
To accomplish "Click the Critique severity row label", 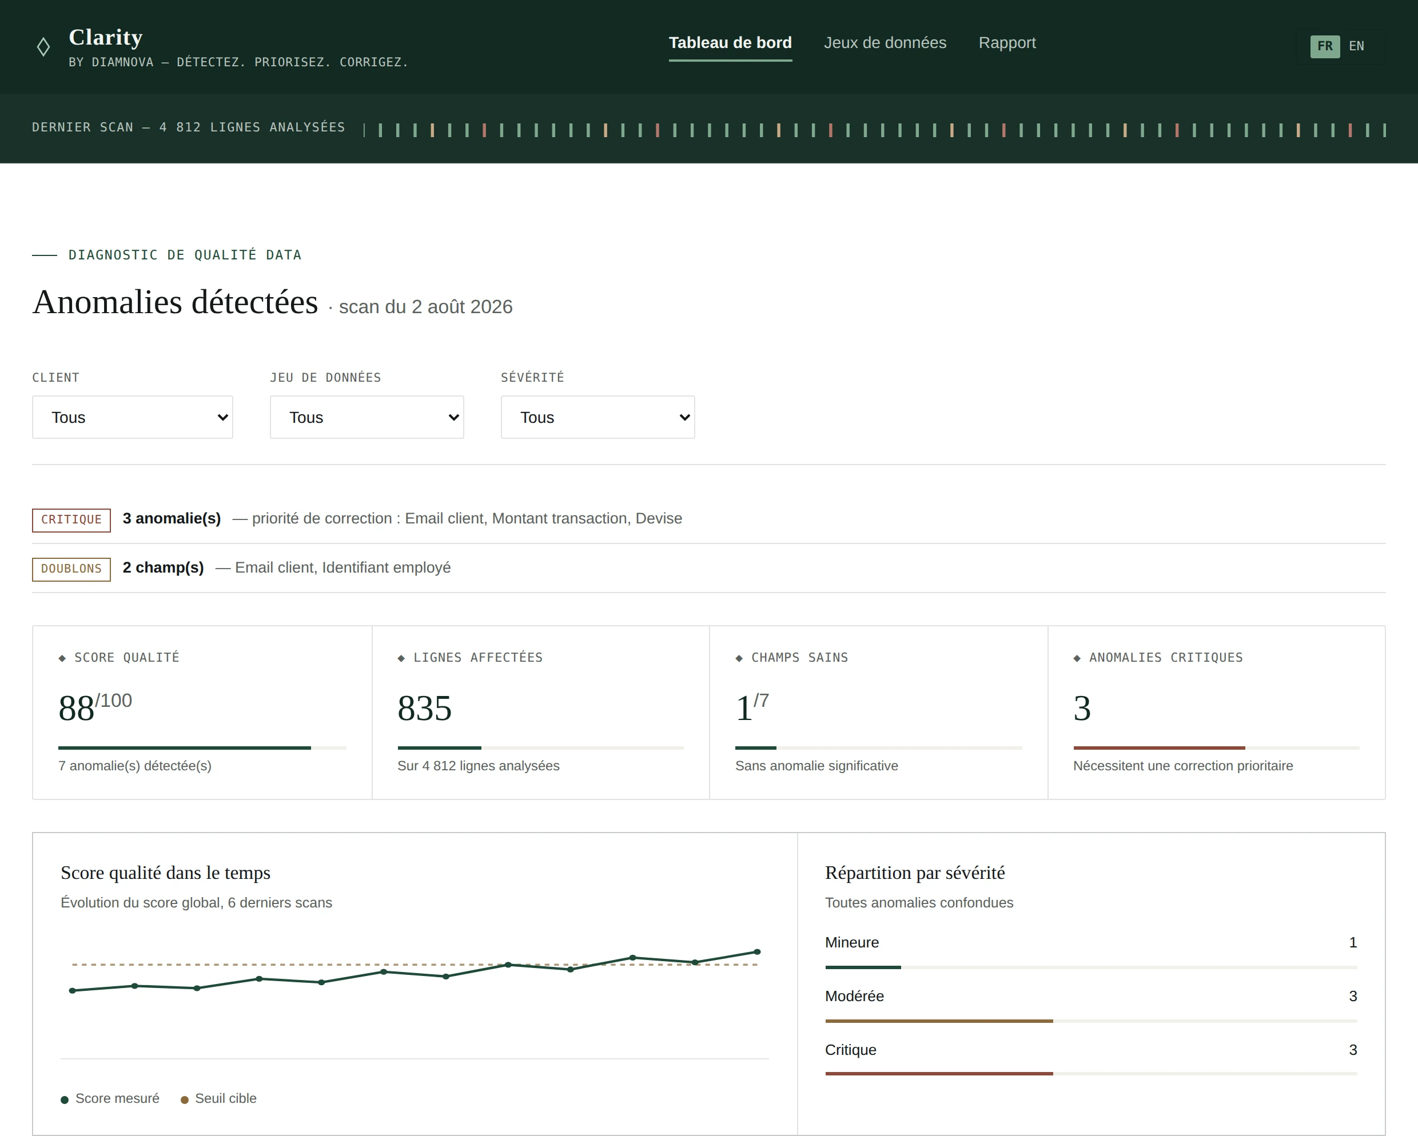I will (850, 1050).
